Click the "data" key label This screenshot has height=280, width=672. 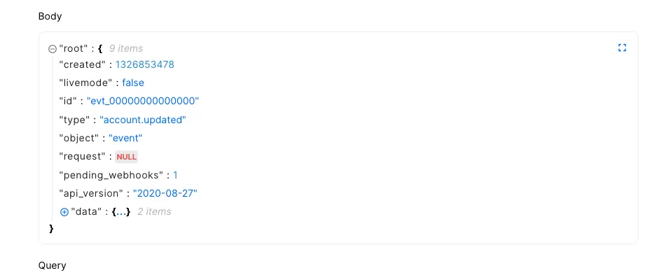[86, 211]
